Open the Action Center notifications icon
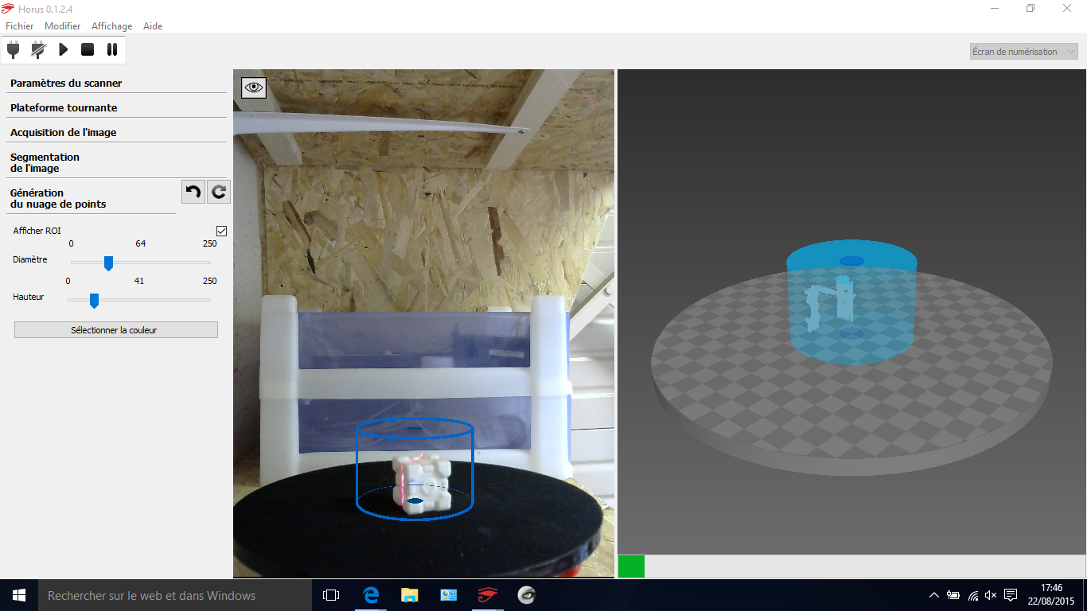 [1011, 595]
